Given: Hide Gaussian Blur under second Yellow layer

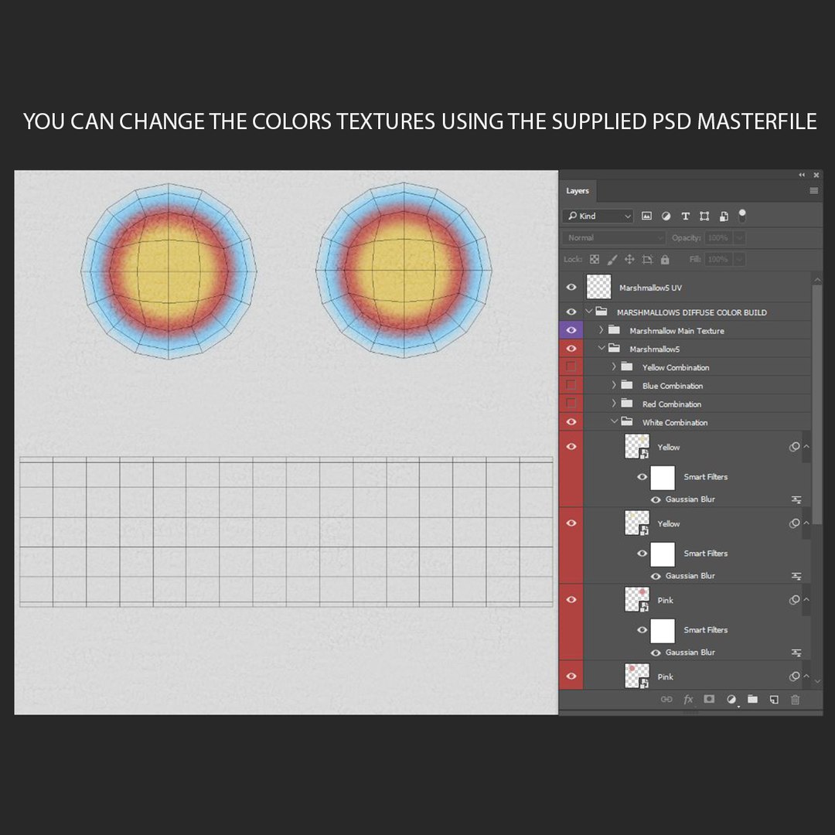Looking at the screenshot, I should tap(656, 576).
